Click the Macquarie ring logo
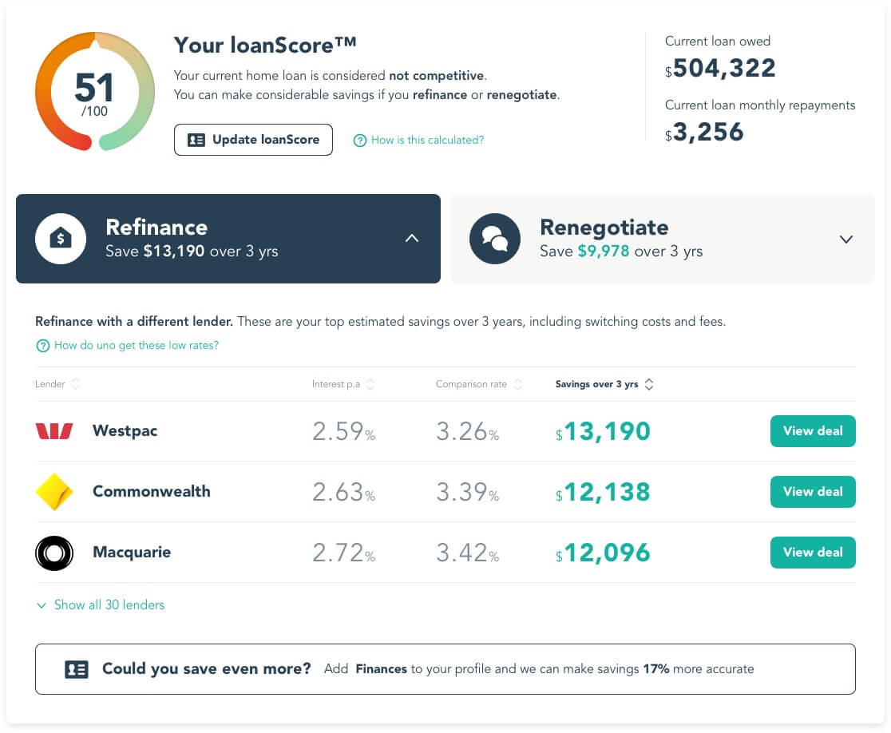Image resolution: width=891 pixels, height=733 pixels. pyautogui.click(x=54, y=553)
